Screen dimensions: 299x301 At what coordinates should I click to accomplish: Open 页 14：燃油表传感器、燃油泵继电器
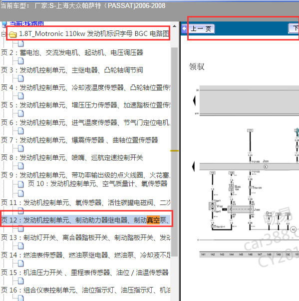[86, 255]
